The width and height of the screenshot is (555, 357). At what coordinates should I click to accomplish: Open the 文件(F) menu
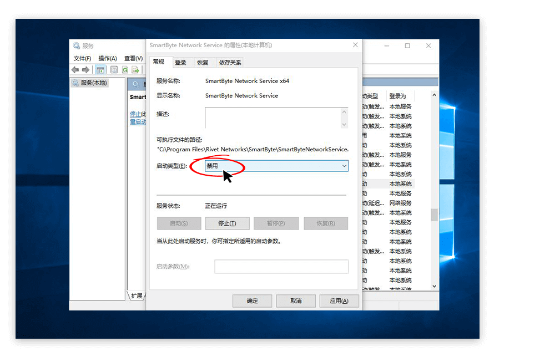click(x=82, y=58)
